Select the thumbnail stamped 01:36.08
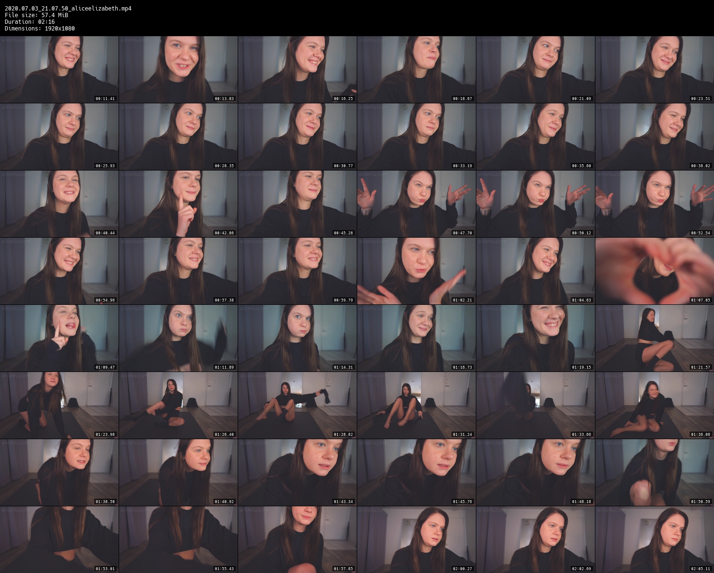This screenshot has width=714, height=573. tap(654, 405)
